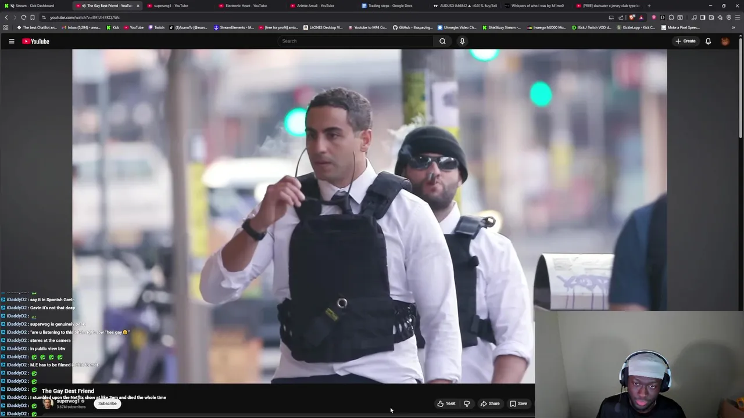Image resolution: width=744 pixels, height=418 pixels.
Task: Open Kicklet.app bookmark
Action: [x=636, y=27]
